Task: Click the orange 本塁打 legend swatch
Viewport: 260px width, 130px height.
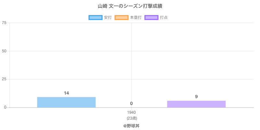Action: 121,18
